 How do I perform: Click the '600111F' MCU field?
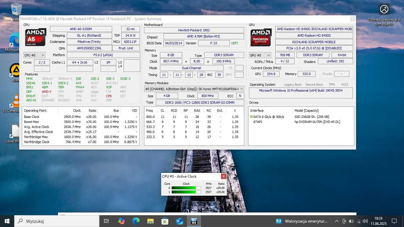pos(130,42)
